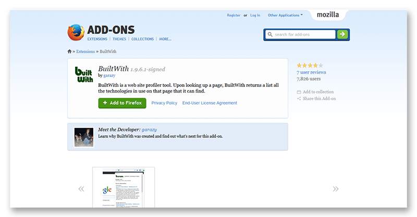Click Share this Add-on text

(x=319, y=98)
